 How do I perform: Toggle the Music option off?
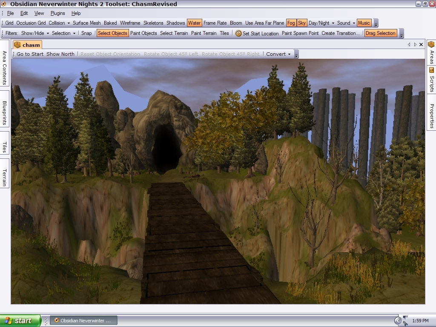tap(364, 23)
